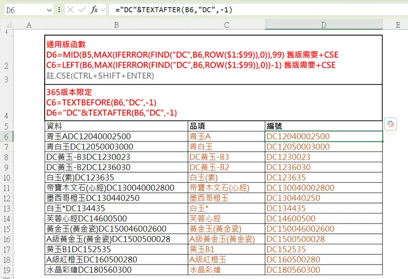This screenshot has height=279, width=408.
Task: Click the 365版本限定 heading text
Action: coord(69,92)
